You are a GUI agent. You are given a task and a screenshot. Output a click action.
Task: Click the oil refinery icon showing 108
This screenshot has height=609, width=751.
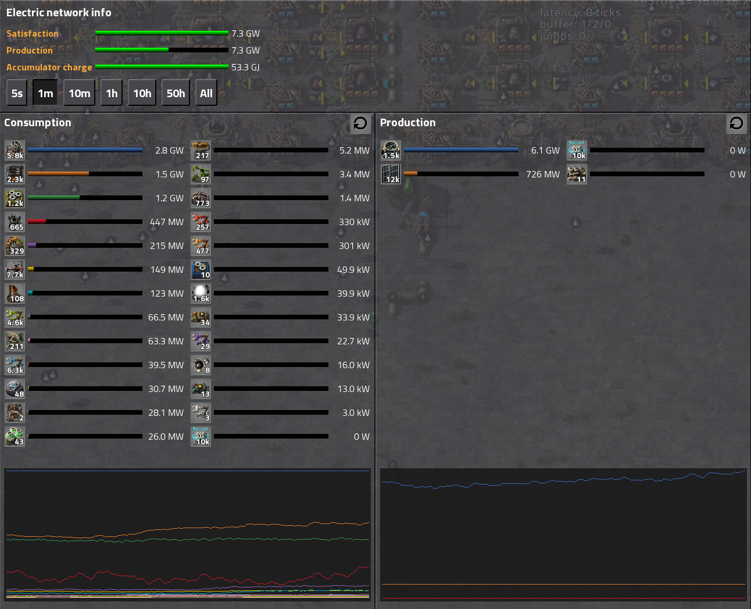pos(15,293)
